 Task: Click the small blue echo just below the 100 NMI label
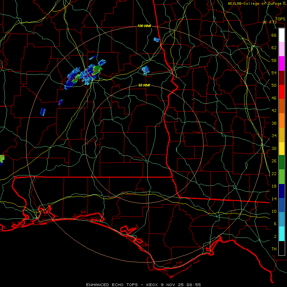pos(157,40)
